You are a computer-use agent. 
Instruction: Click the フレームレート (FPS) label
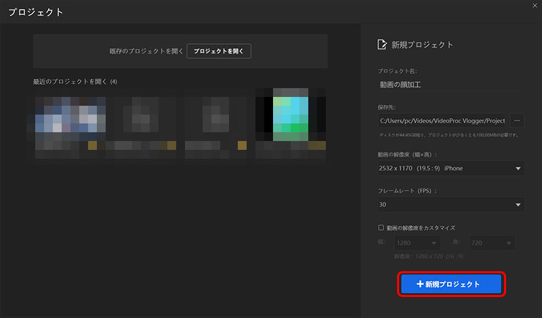click(407, 191)
